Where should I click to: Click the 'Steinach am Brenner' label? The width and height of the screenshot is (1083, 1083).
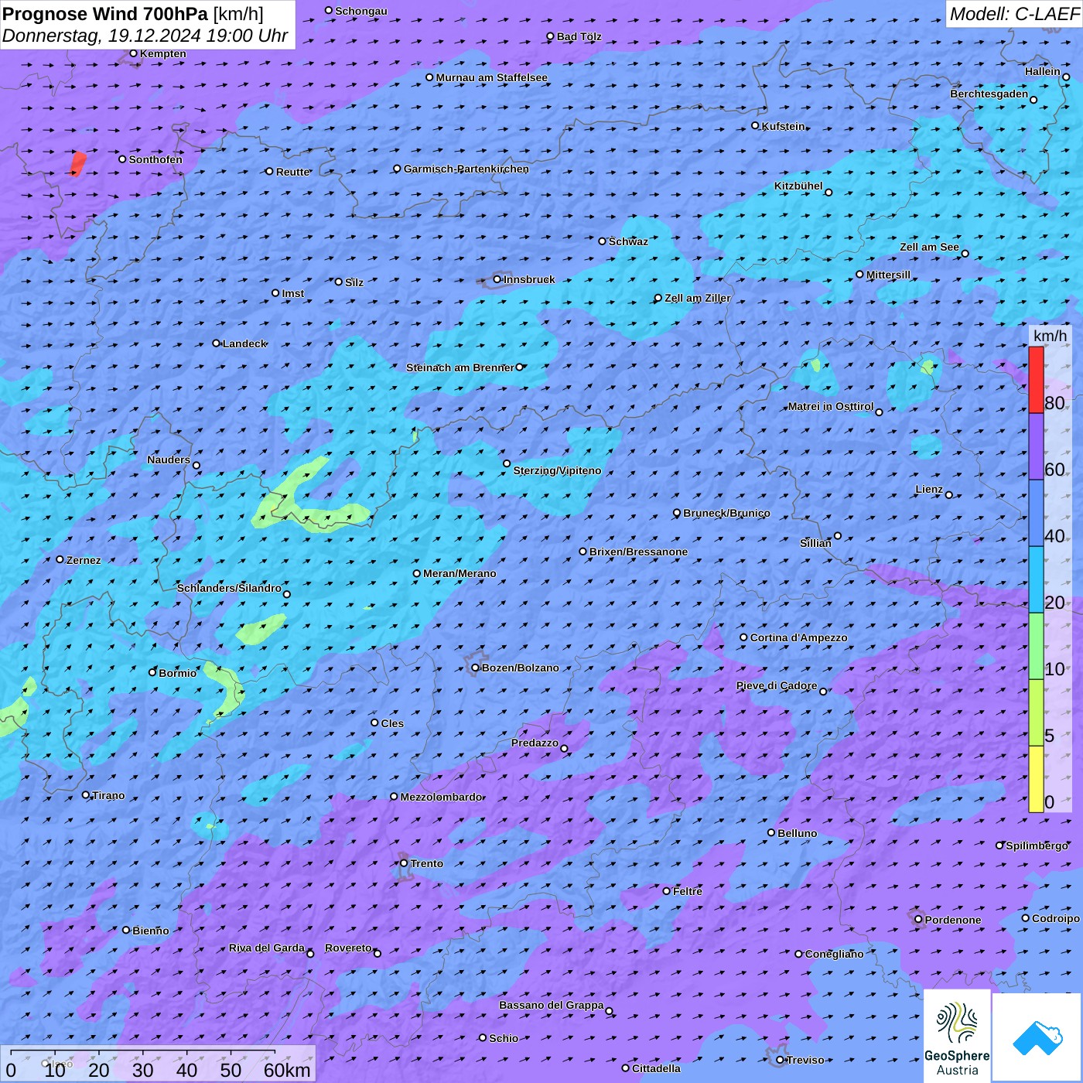coord(460,367)
